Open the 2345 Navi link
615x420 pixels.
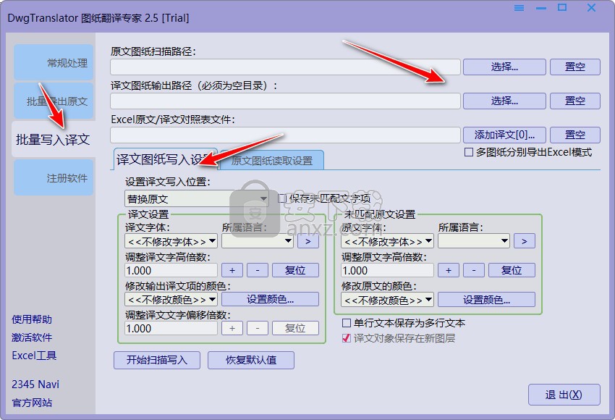[x=35, y=385]
